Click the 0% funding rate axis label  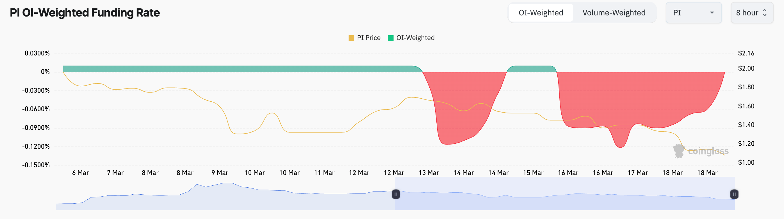[x=45, y=72]
